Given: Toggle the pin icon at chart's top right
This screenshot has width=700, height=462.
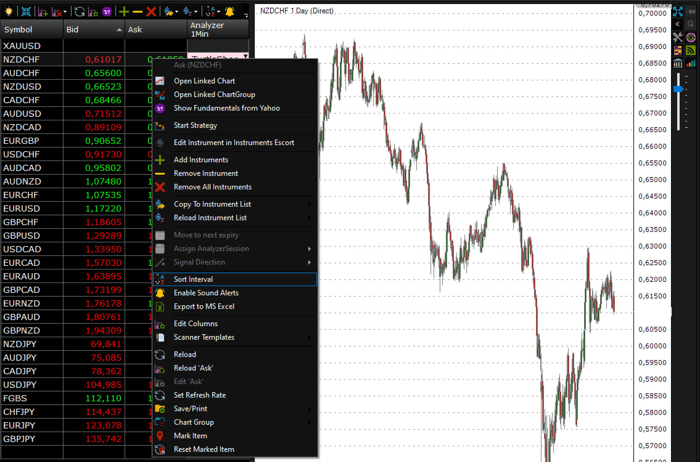Looking at the screenshot, I should 691,12.
